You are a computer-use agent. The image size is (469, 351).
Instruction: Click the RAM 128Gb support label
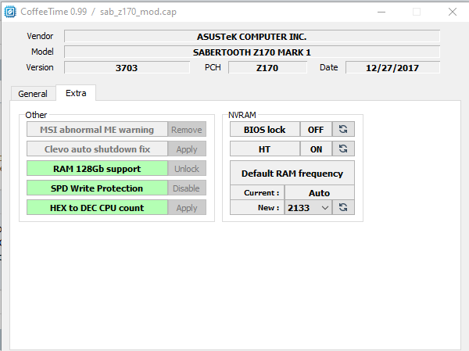pyautogui.click(x=97, y=169)
